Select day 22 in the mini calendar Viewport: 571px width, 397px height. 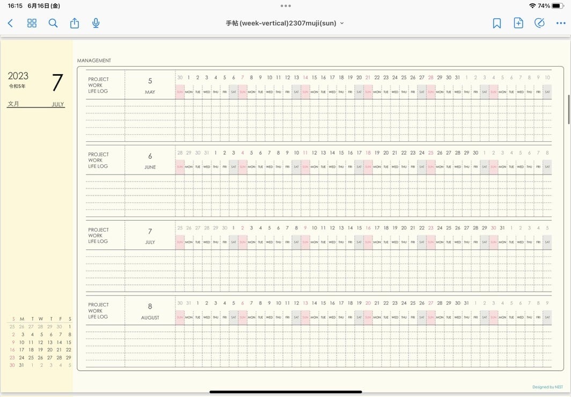(x=69, y=350)
